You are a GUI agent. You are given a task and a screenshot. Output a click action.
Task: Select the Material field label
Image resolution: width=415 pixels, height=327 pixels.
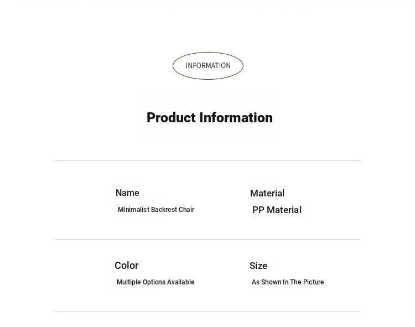(x=267, y=194)
